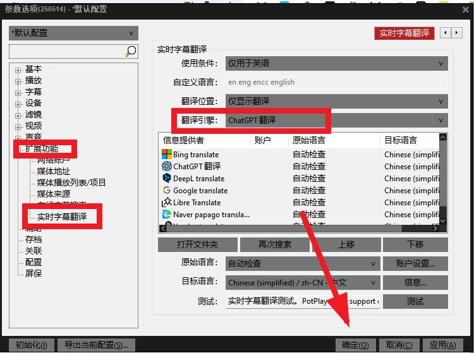474x353 pixels.
Task: Select 媒体来源 in the tree
Action: pos(54,194)
